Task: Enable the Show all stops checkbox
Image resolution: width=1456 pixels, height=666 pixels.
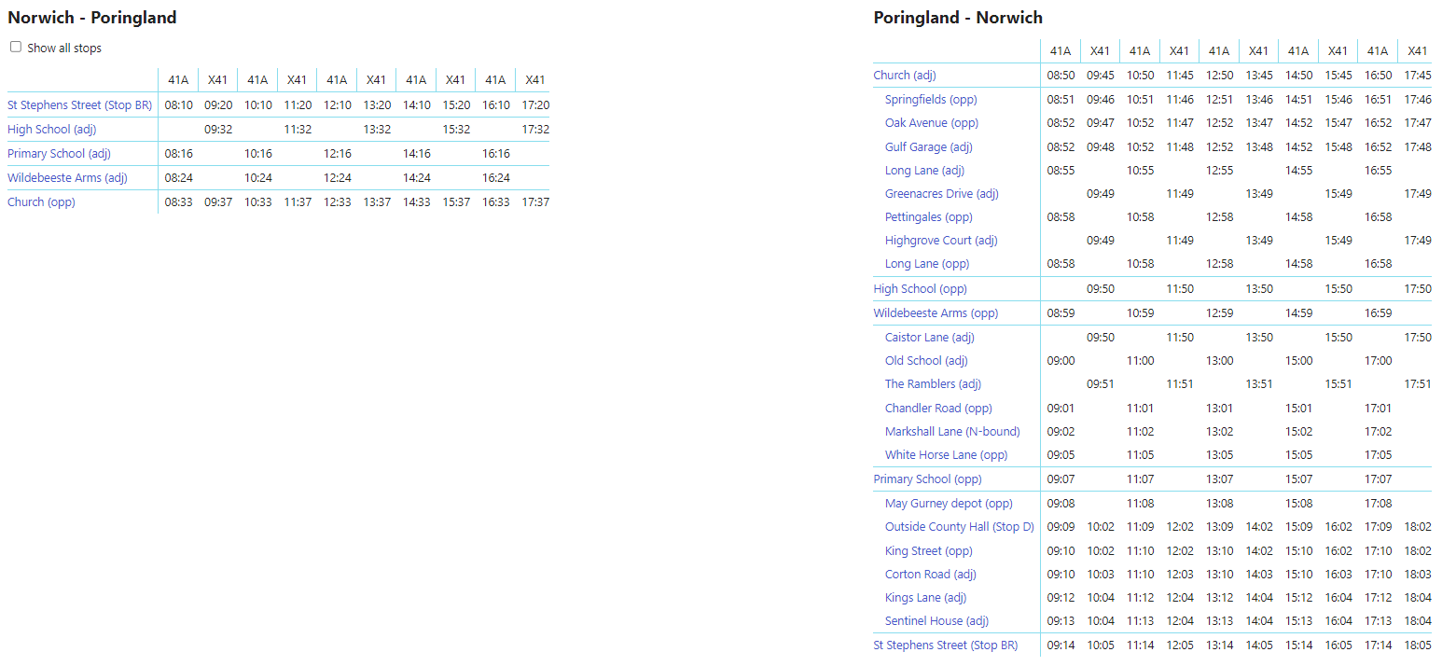Action: (16, 48)
